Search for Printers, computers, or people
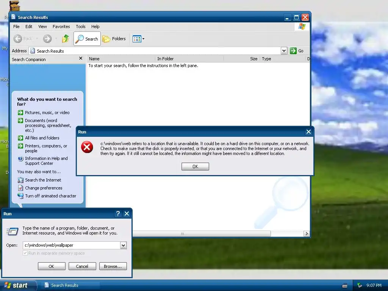This screenshot has height=291, width=388. click(46, 148)
